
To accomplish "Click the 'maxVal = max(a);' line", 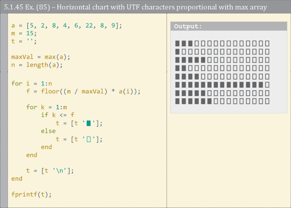I will coord(40,57).
